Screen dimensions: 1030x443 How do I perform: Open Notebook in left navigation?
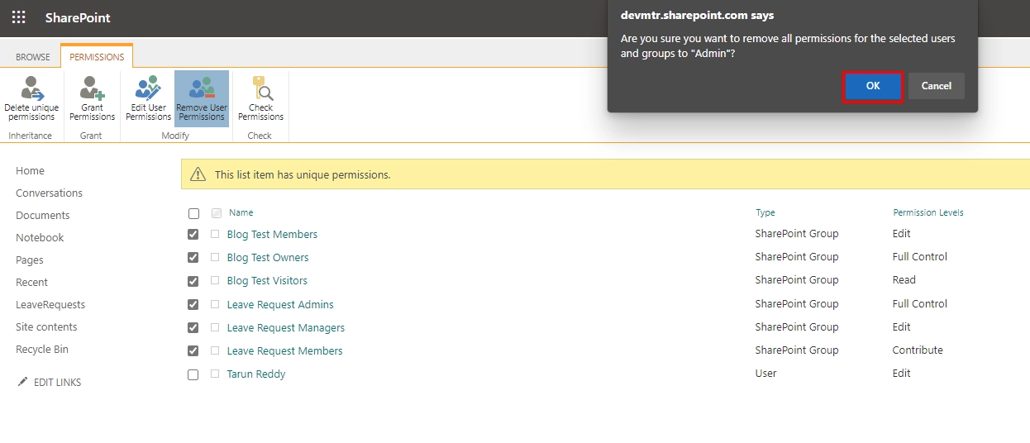click(40, 238)
